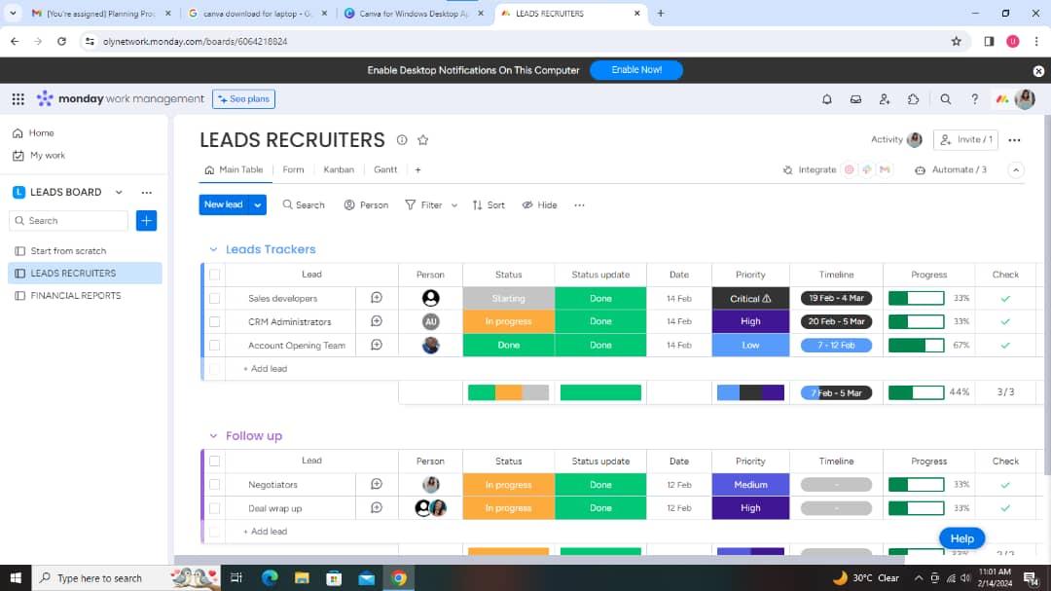Switch to the Kanban view tab
Screen dimensions: 1051x591
click(339, 169)
